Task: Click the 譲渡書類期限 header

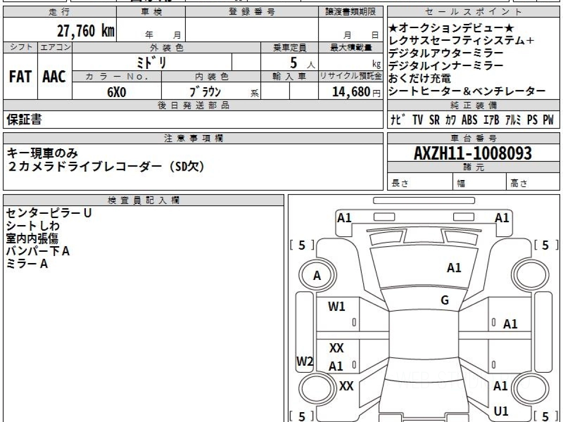Action: [350, 12]
